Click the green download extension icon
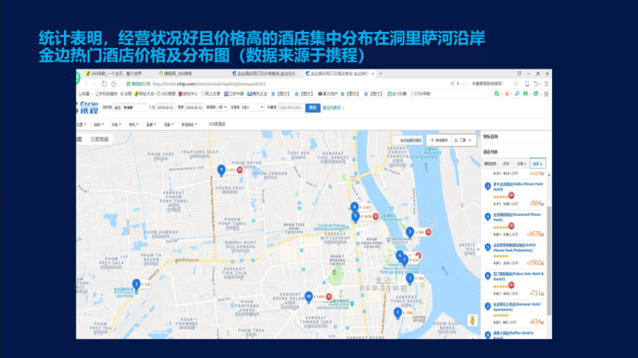Image resolution: width=638 pixels, height=358 pixels. pyautogui.click(x=497, y=93)
